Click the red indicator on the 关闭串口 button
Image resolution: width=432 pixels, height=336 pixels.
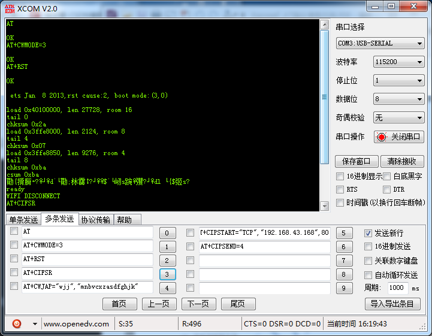pos(382,137)
